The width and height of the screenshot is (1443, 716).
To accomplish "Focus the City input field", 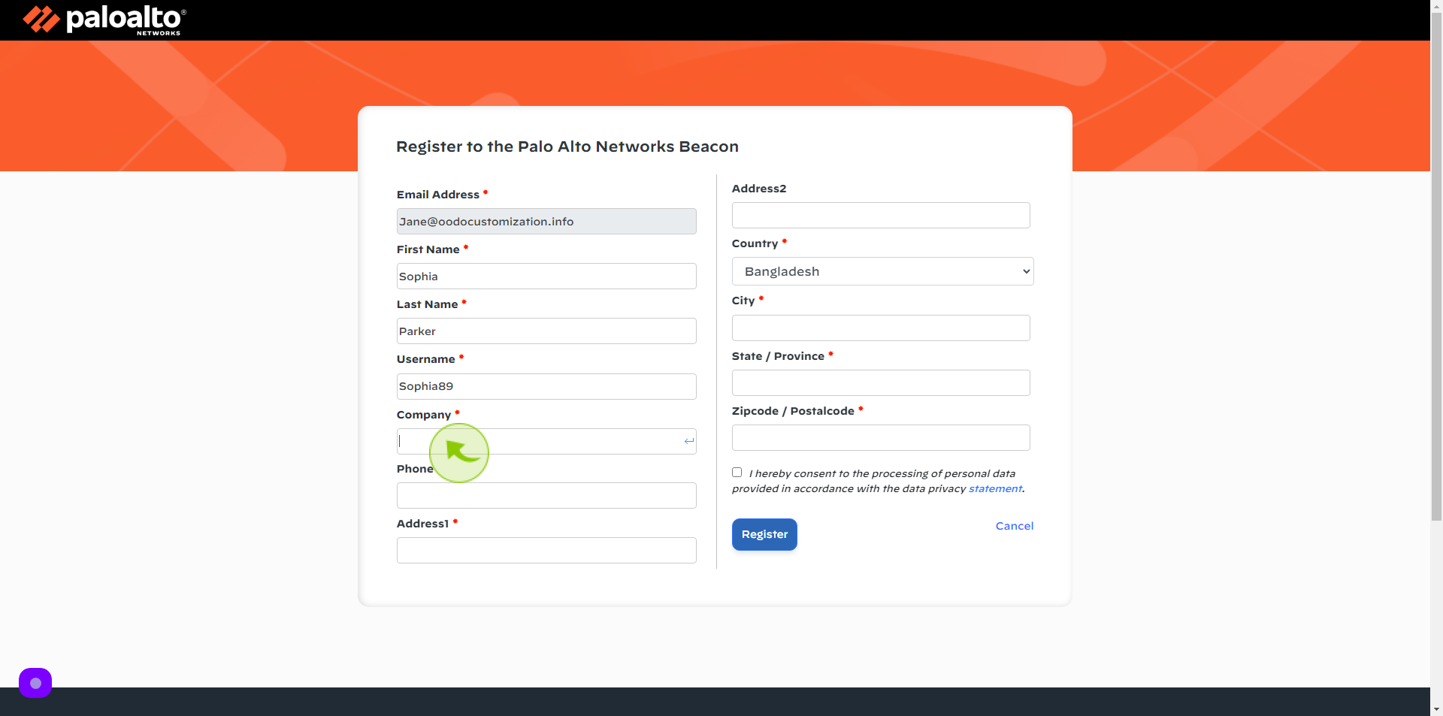I will coord(881,328).
